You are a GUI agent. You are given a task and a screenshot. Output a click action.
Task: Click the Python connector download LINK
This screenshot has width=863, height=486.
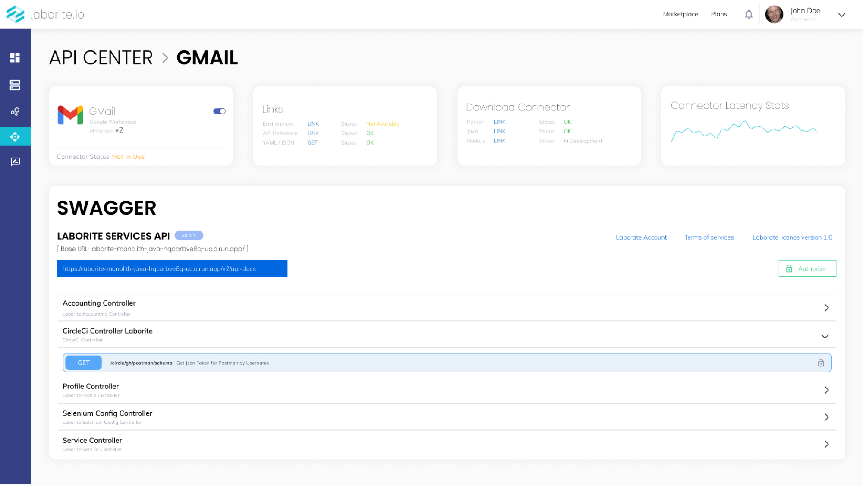[x=499, y=122]
